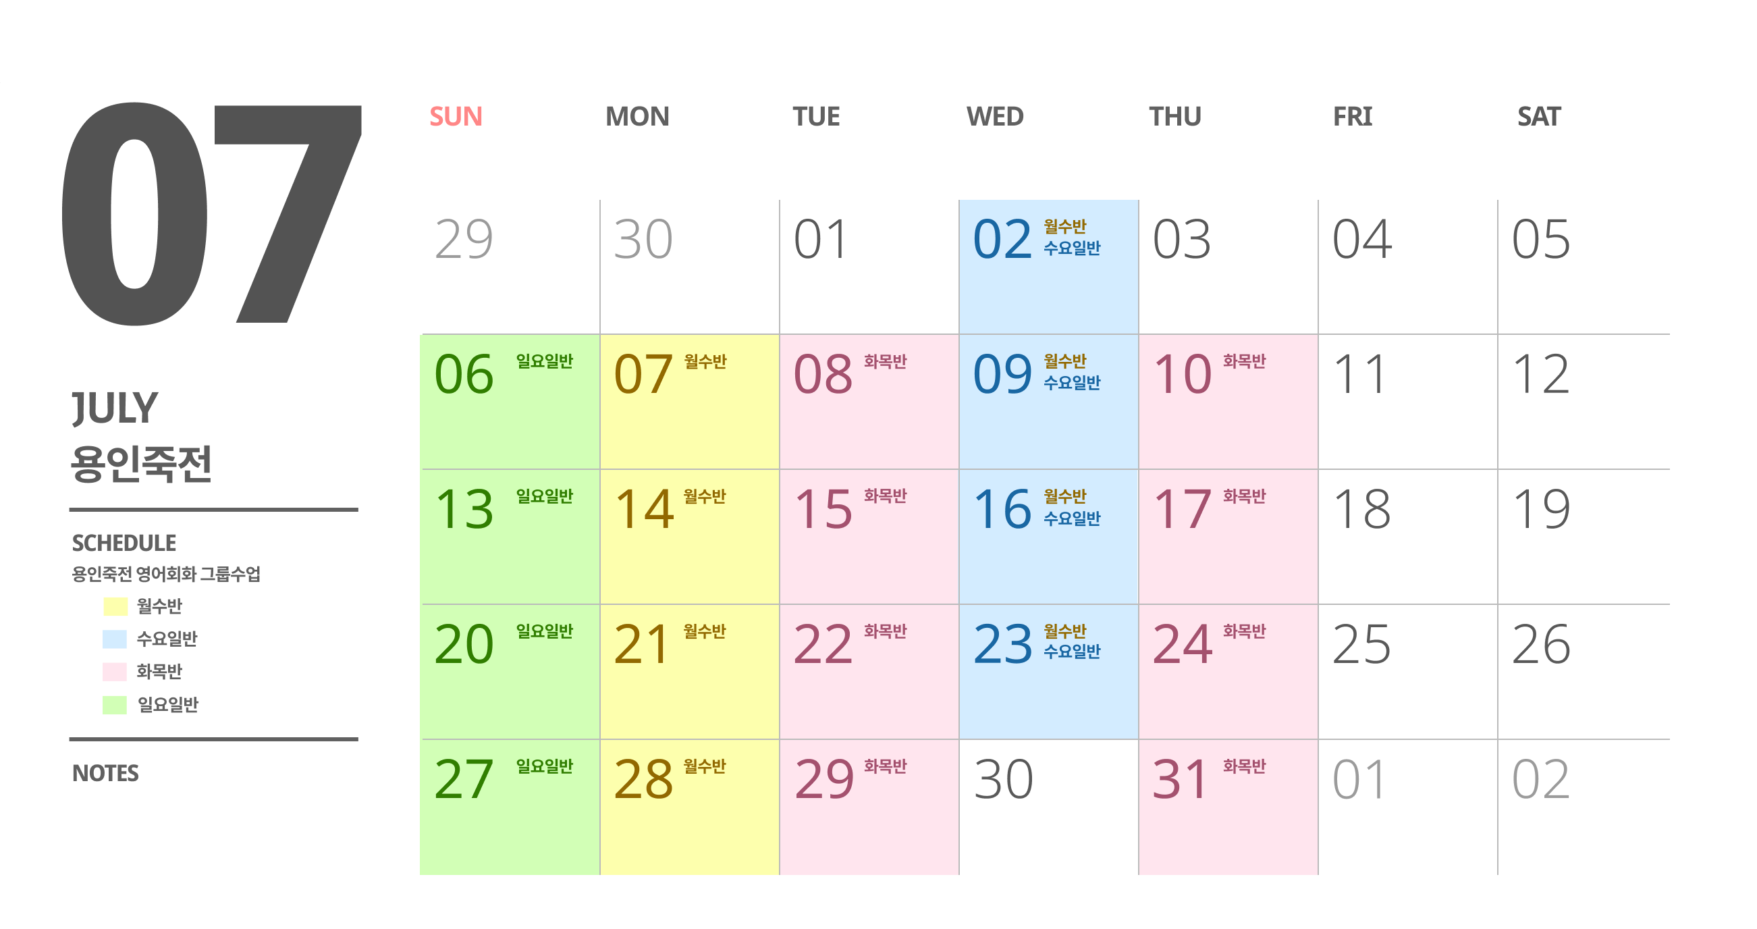The image size is (1757, 929).
Task: Click the greyed date 29 in first row
Action: [x=464, y=240]
